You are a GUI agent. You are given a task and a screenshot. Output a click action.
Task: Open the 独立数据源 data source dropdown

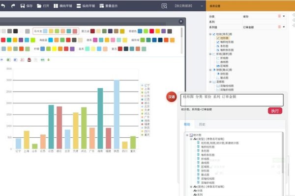[x=202, y=6]
